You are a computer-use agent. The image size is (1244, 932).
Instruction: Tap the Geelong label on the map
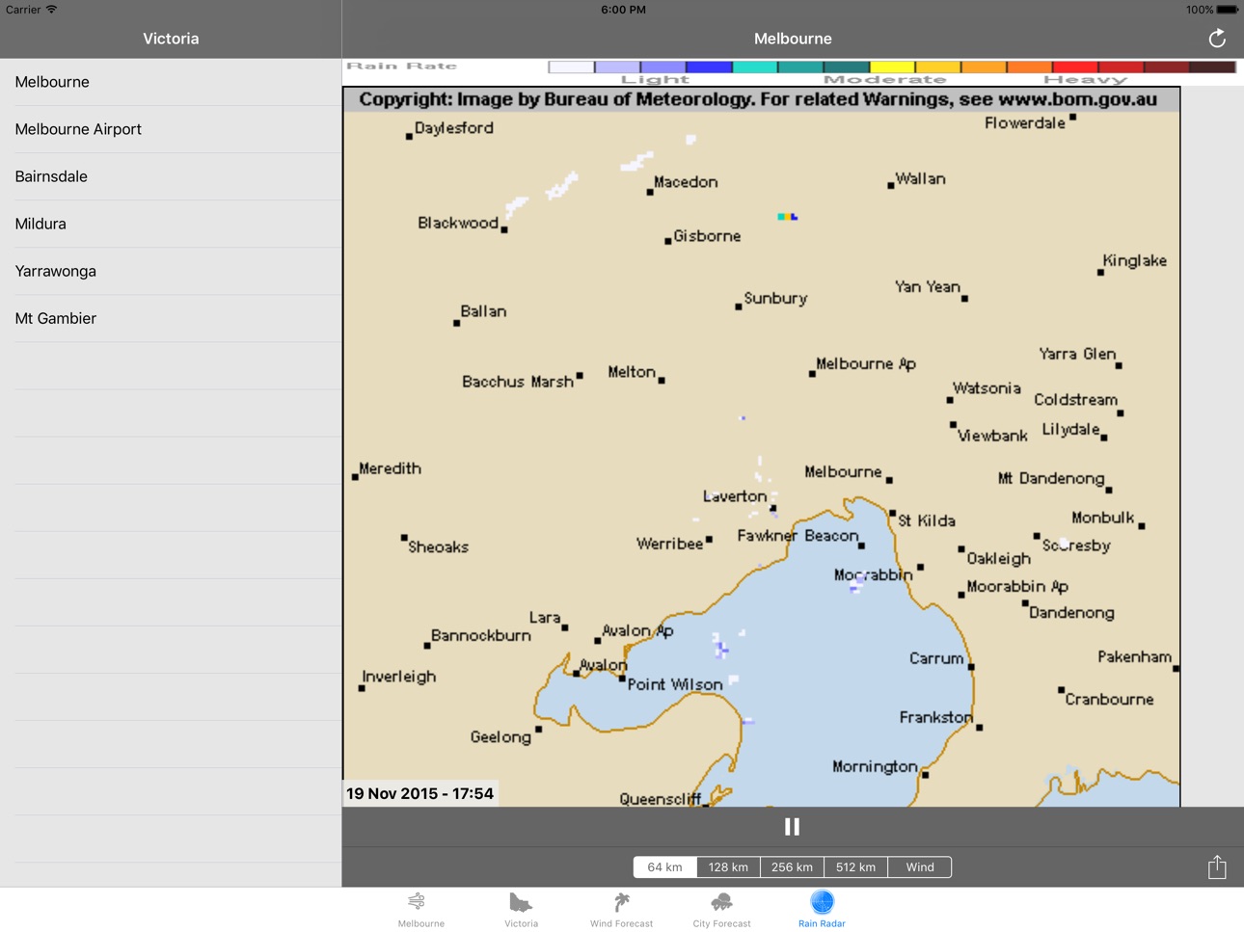pos(500,737)
